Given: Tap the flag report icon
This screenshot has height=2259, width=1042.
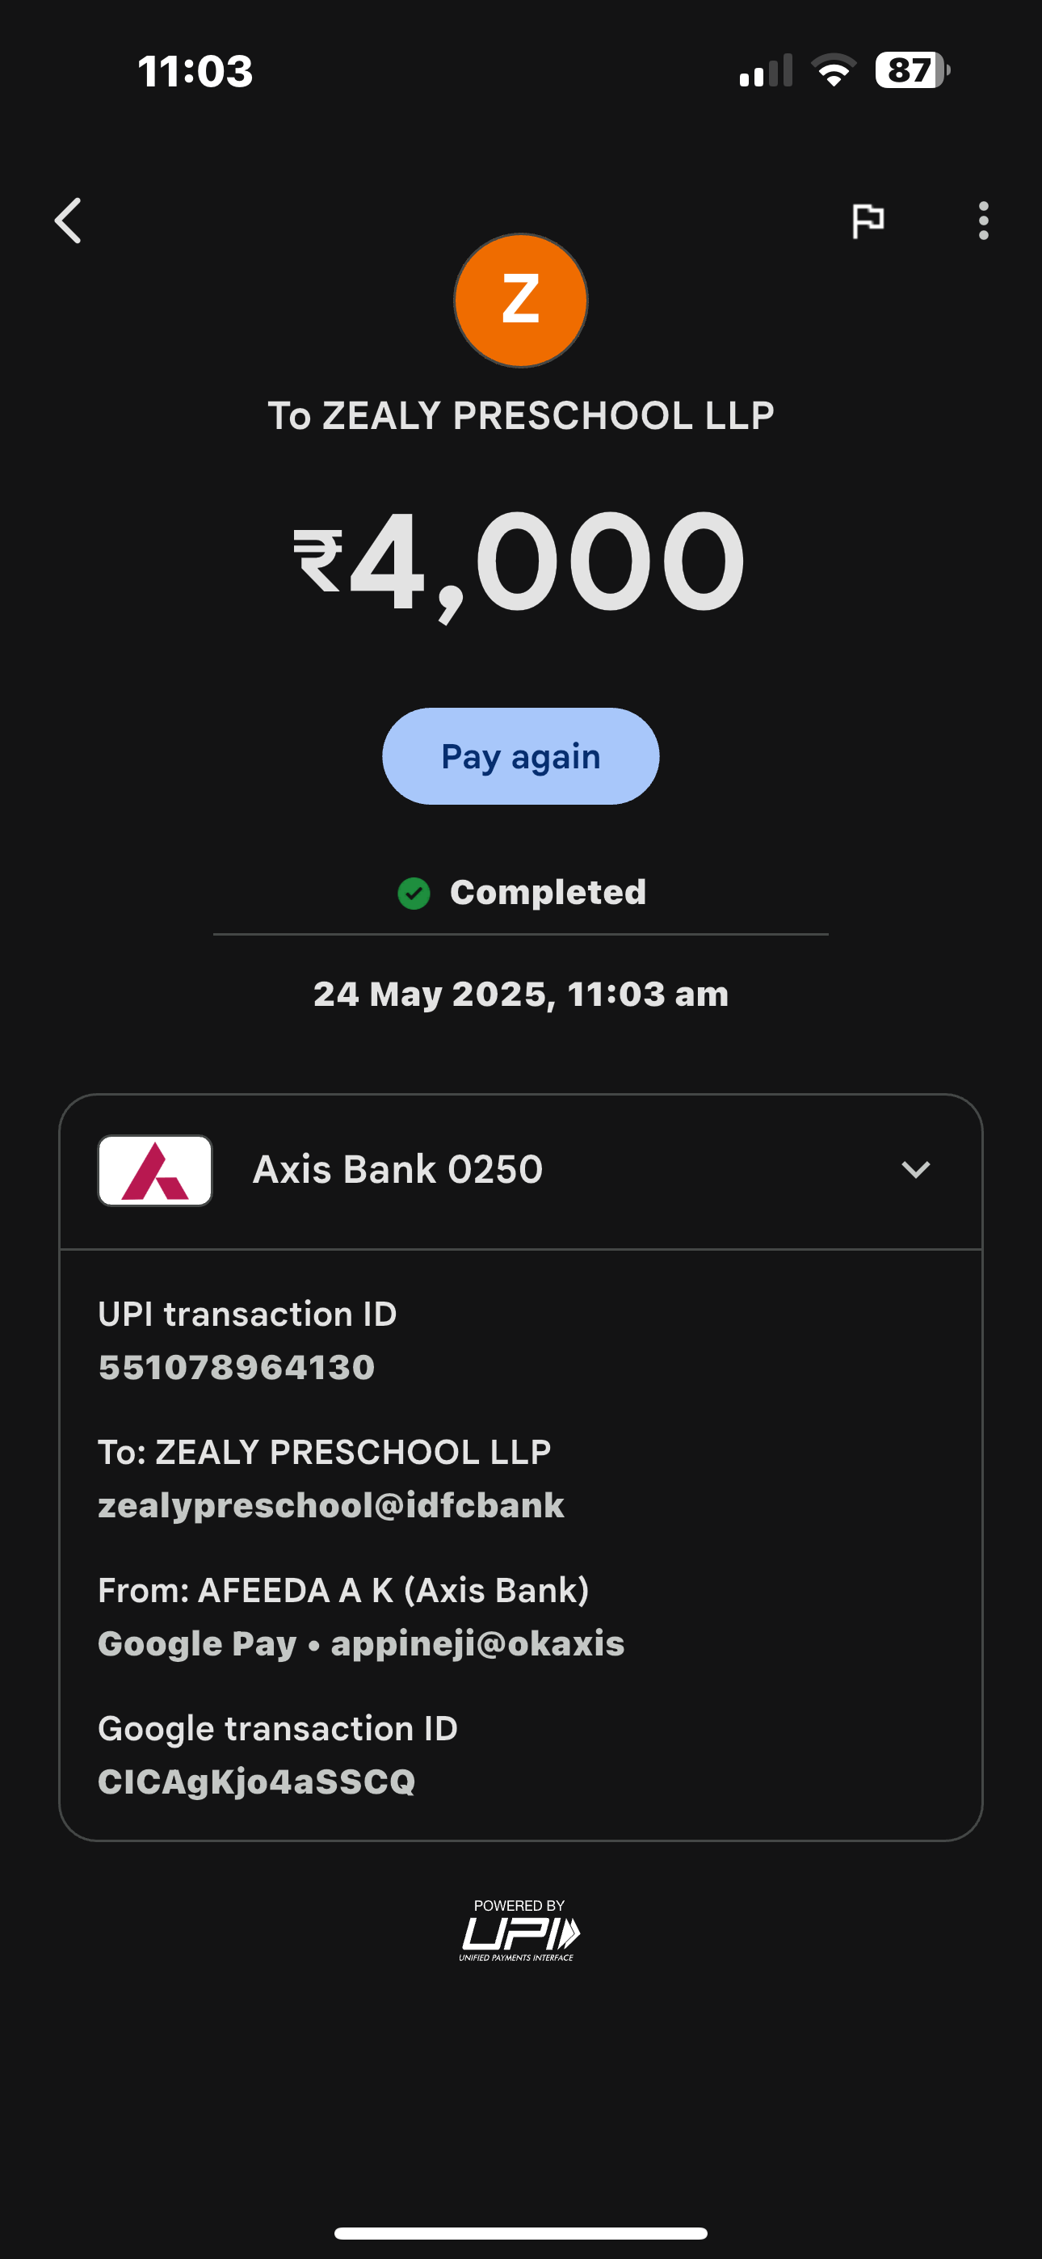Looking at the screenshot, I should pyautogui.click(x=868, y=220).
